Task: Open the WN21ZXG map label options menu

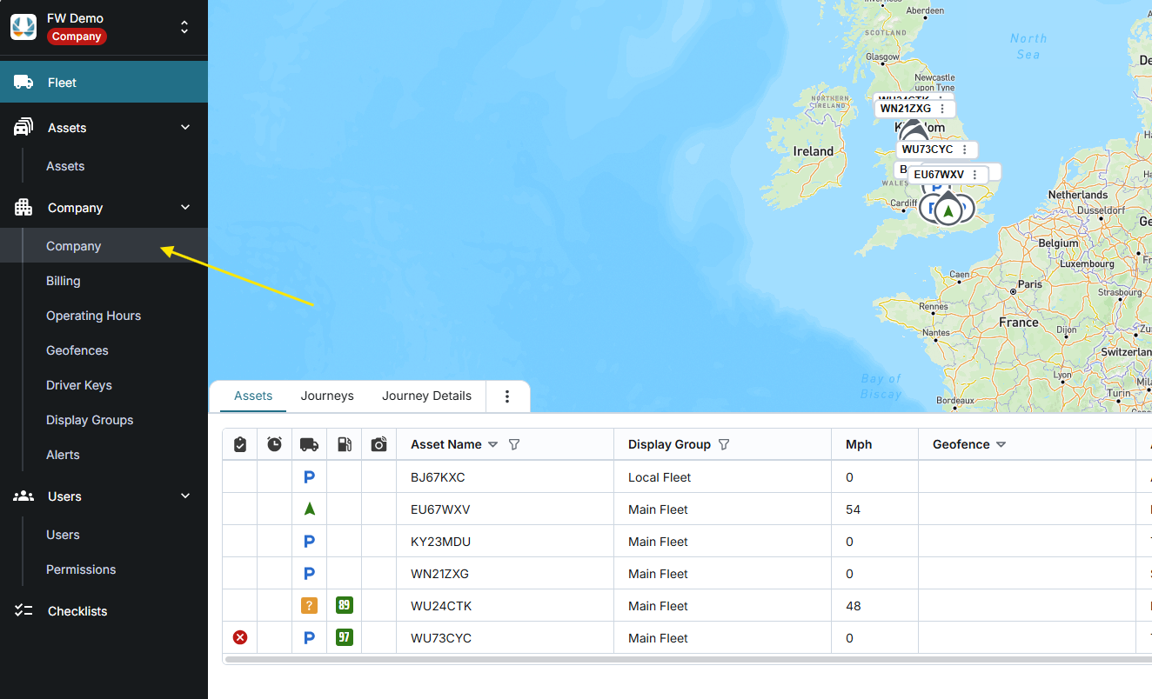Action: [942, 109]
